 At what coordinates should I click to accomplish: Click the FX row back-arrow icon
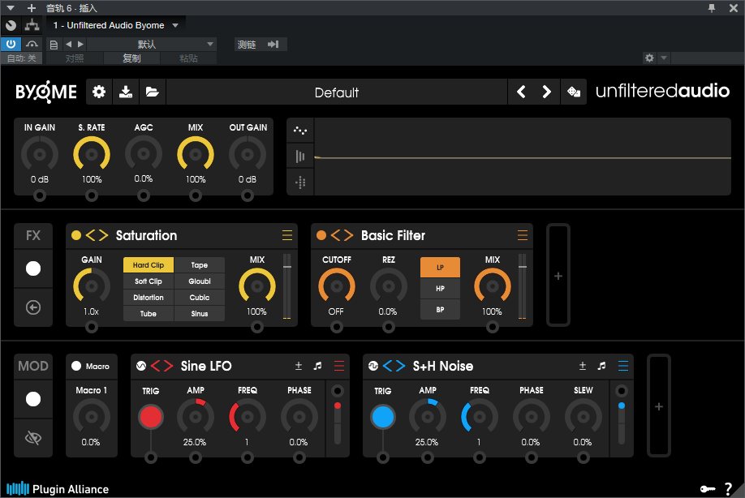pos(33,307)
